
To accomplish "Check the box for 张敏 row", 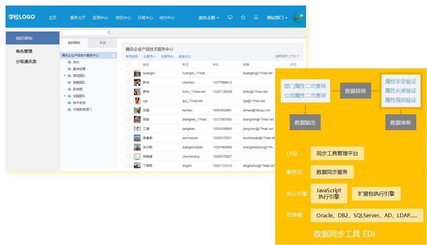I will pos(128,119).
